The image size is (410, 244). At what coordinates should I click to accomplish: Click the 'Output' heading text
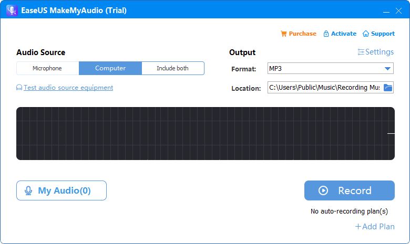(242, 52)
